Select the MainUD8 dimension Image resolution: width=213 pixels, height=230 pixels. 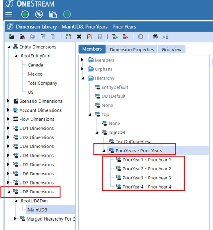click(x=37, y=210)
